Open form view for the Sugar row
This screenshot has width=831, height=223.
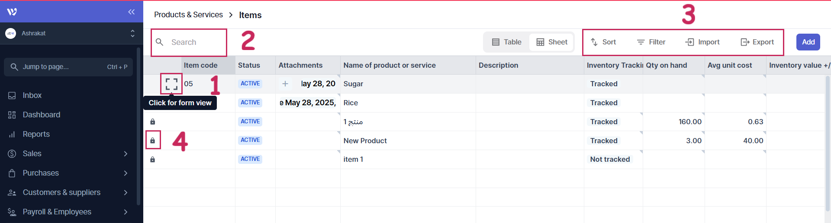pyautogui.click(x=171, y=84)
